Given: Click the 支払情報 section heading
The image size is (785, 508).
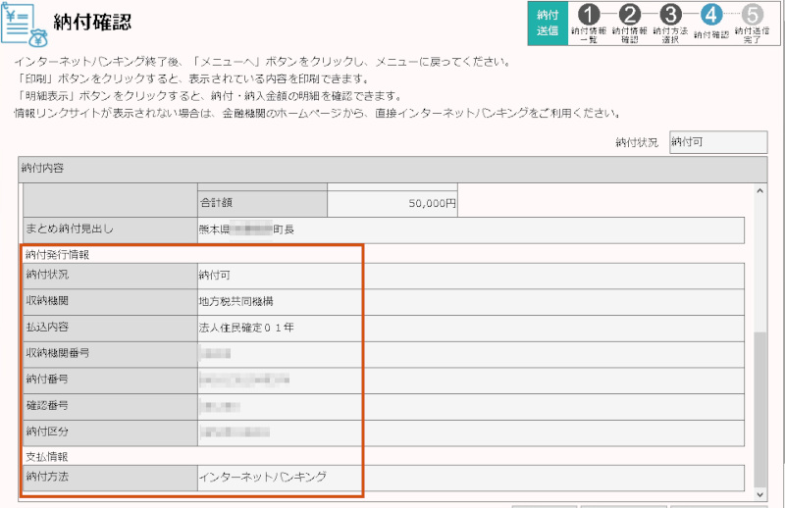Looking at the screenshot, I should (x=46, y=457).
